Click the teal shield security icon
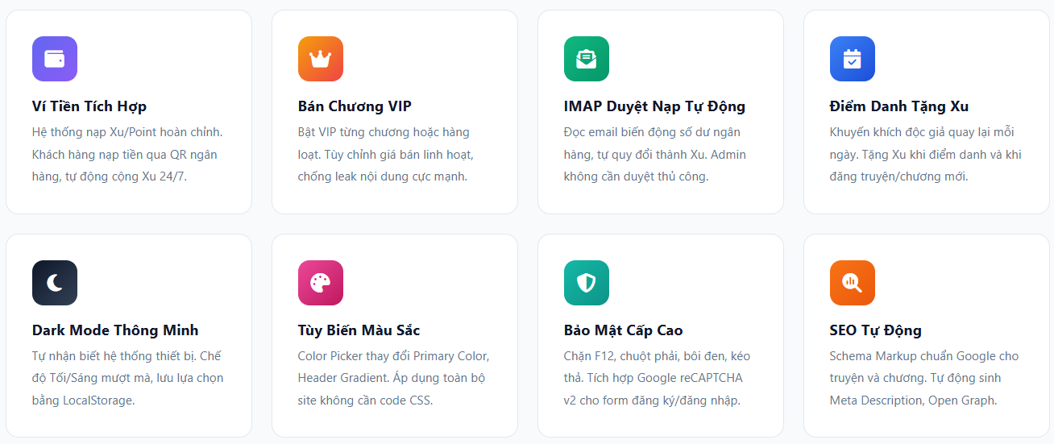1054x444 pixels. (x=587, y=283)
